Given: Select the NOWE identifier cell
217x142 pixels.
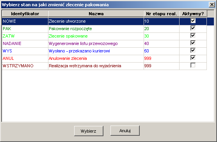Looking at the screenshot, I should tap(25, 22).
